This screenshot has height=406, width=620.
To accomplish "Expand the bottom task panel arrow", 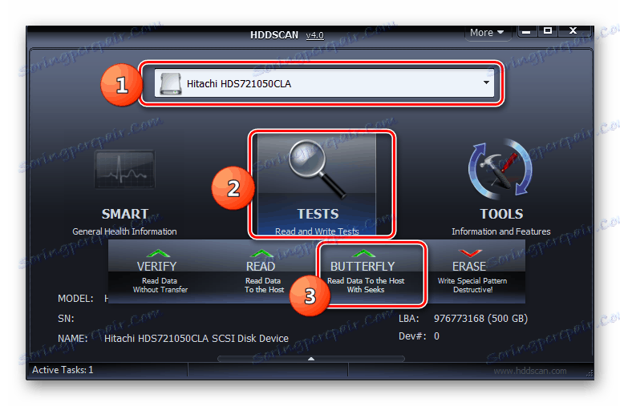I will [x=311, y=359].
